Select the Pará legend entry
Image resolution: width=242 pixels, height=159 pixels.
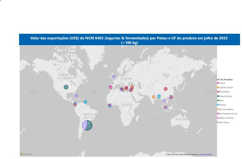[x=220, y=100]
